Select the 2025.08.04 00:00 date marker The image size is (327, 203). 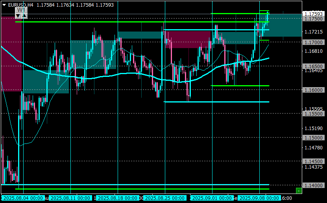point(23,198)
